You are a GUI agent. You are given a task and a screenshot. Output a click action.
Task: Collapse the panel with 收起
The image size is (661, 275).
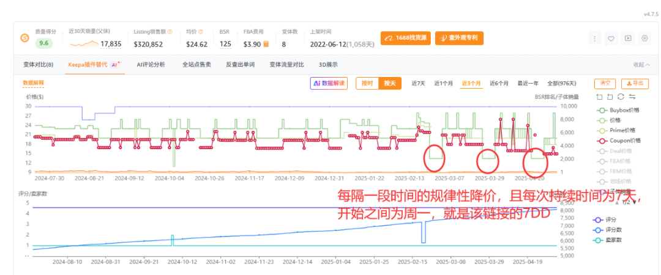641,65
